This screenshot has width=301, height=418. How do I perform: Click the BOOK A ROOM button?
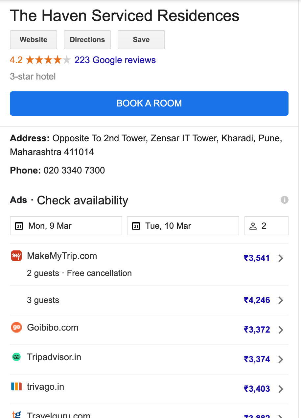pyautogui.click(x=149, y=104)
